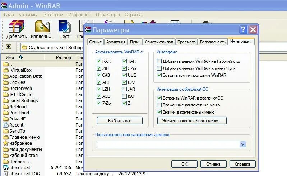Click the ntuser.dat.LOG file icon
This screenshot has height=176, width=287.
[6, 173]
